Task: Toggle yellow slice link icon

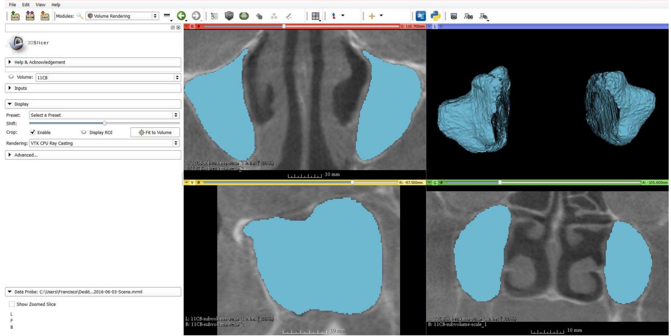Action: [199, 182]
